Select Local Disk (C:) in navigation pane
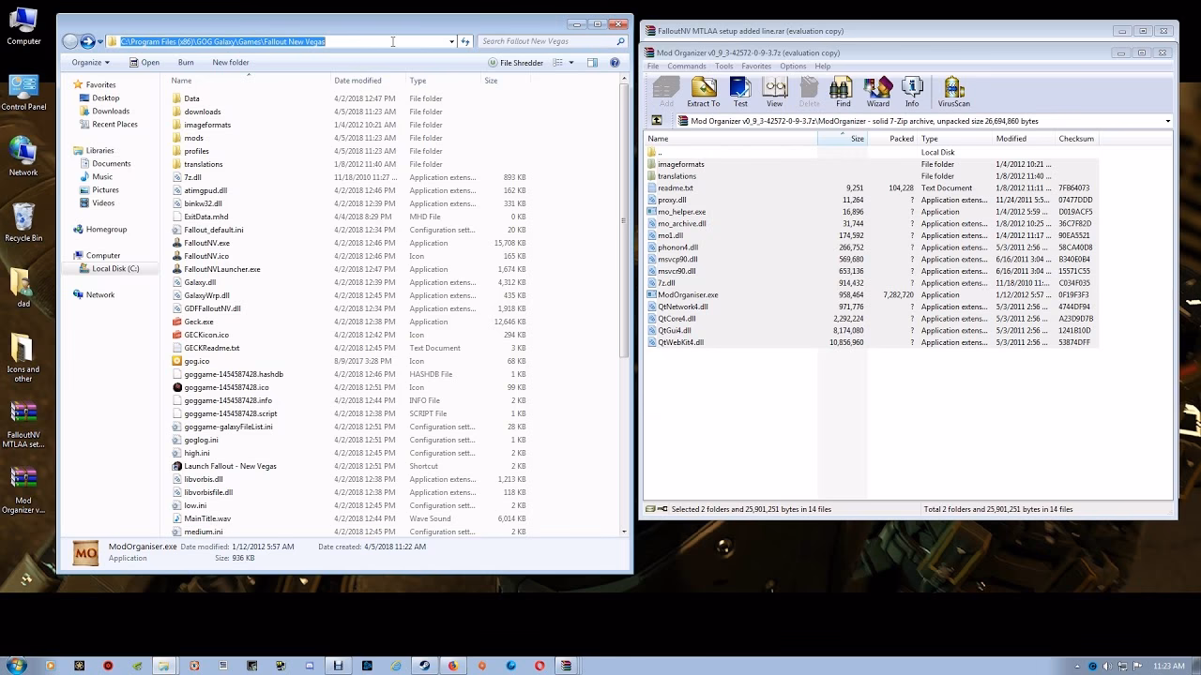 pyautogui.click(x=110, y=268)
